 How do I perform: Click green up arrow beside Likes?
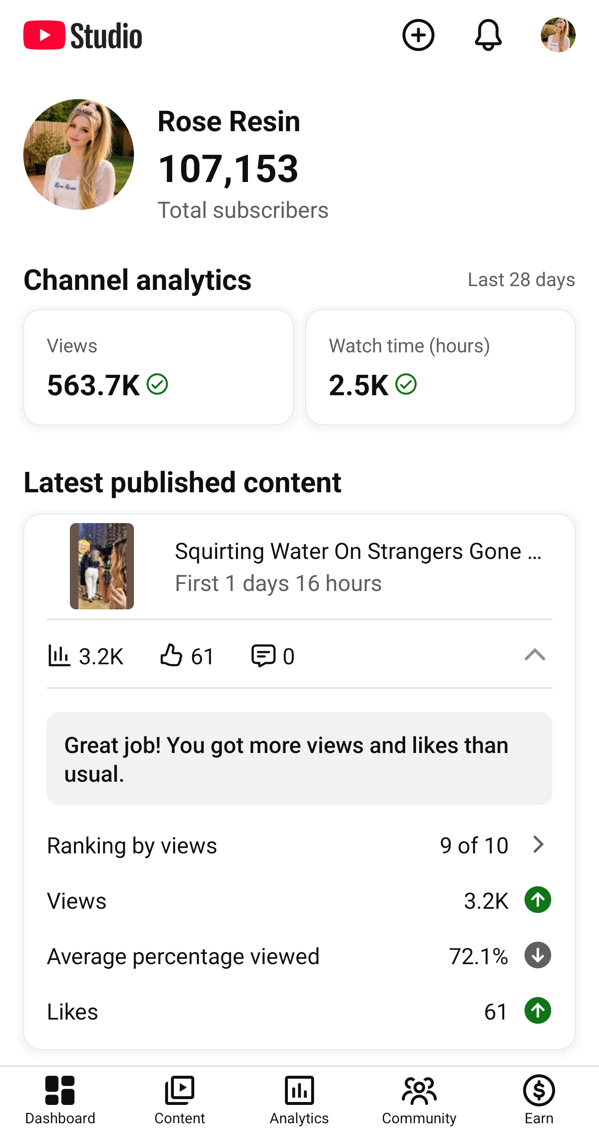(x=538, y=1010)
